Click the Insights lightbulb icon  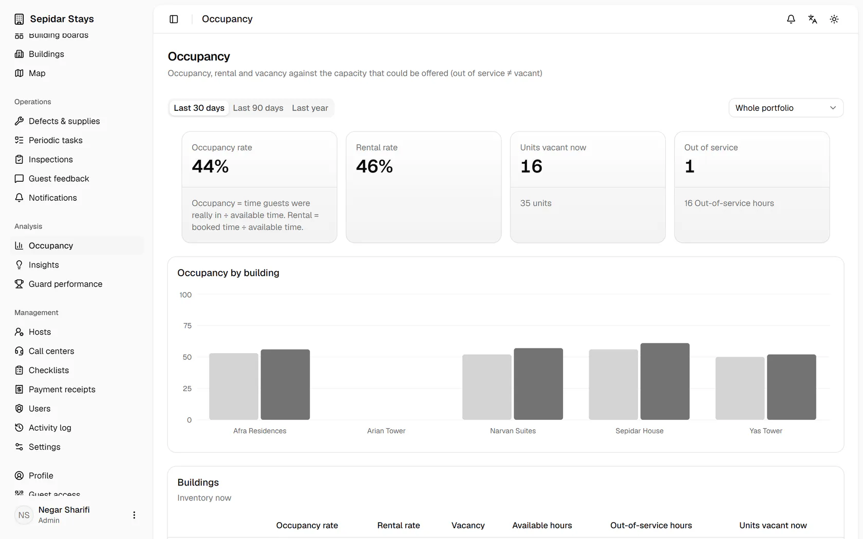[x=19, y=265]
